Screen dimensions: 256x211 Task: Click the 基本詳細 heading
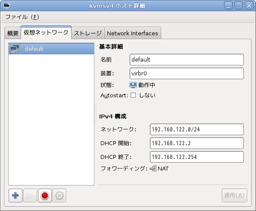111,47
